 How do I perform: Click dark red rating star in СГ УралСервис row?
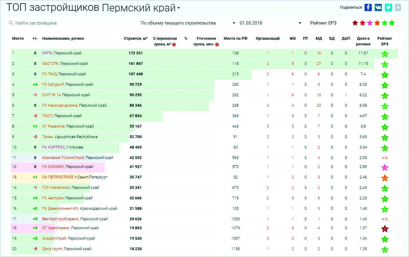[x=385, y=229]
